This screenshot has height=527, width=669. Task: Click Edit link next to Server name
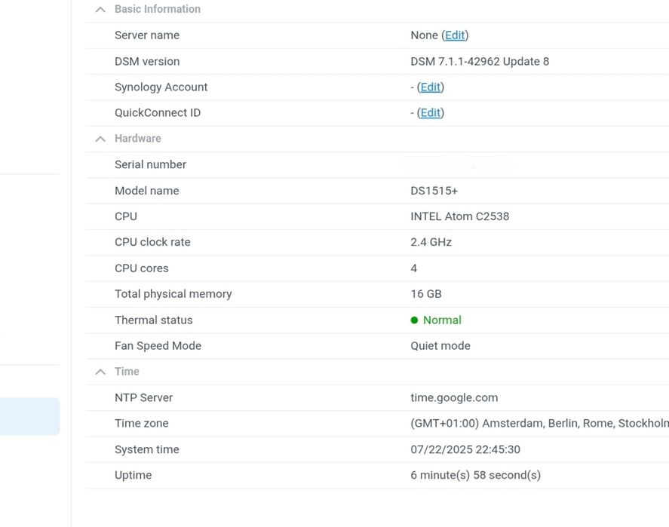coord(455,35)
